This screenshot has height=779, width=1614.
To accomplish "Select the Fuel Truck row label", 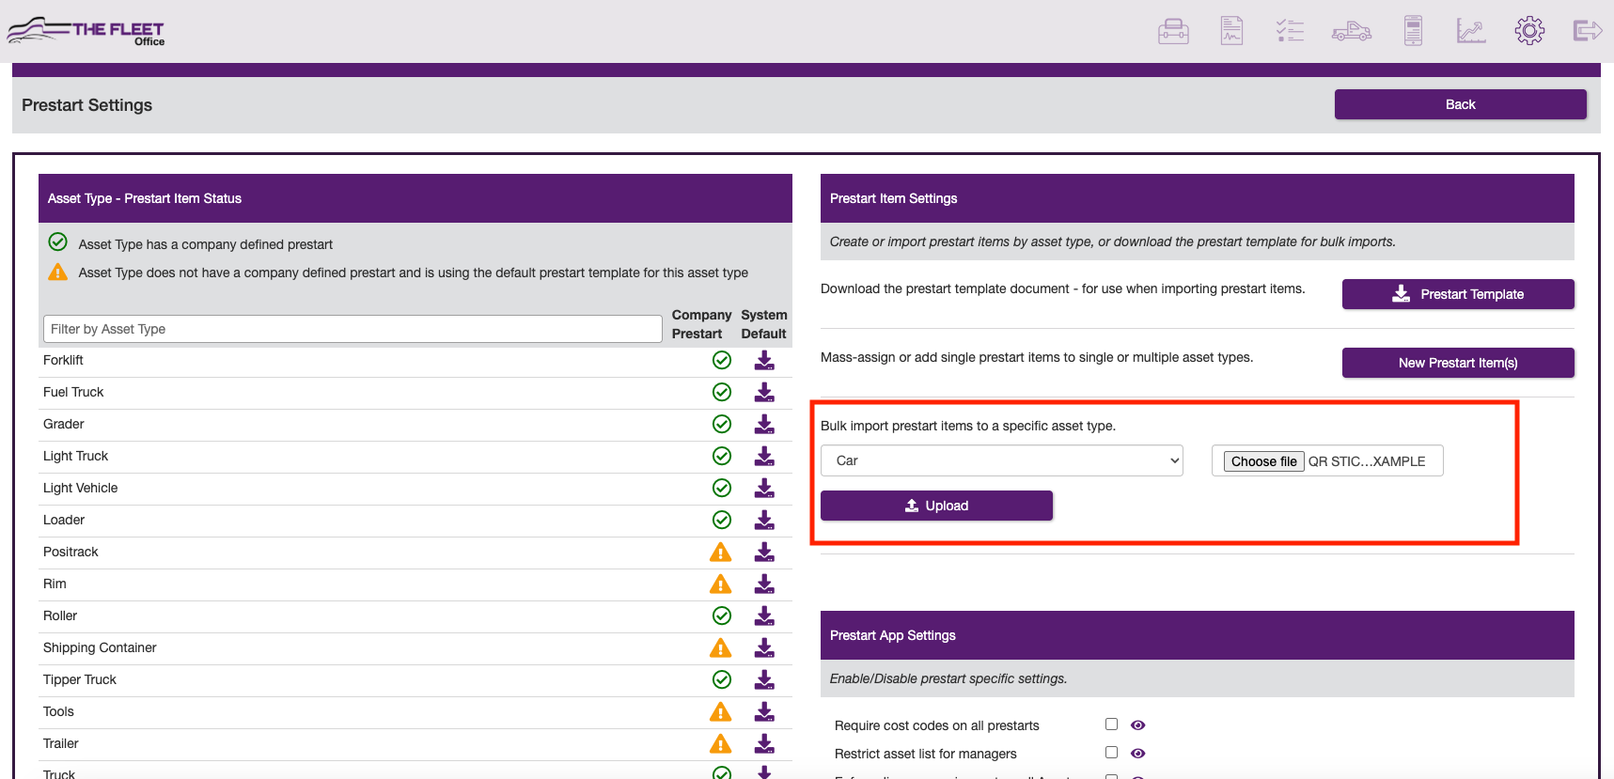I will coord(73,392).
